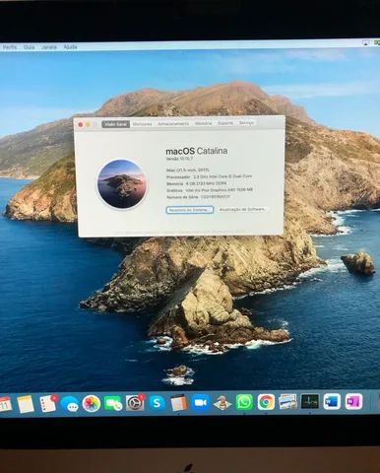Open the Calendar icon at the Dock edge

(x=5, y=404)
